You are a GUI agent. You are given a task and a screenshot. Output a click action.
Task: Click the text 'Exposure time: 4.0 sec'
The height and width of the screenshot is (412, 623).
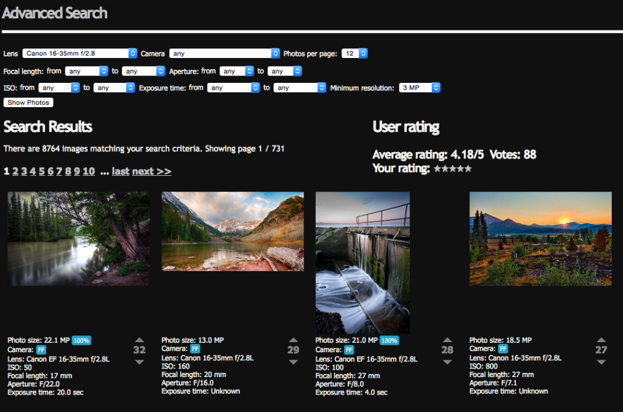pyautogui.click(x=351, y=393)
